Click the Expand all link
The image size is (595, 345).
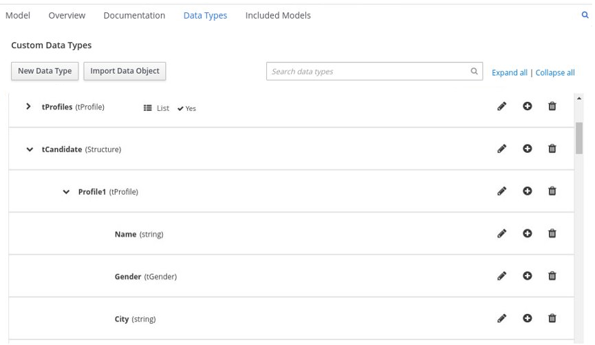coord(509,72)
